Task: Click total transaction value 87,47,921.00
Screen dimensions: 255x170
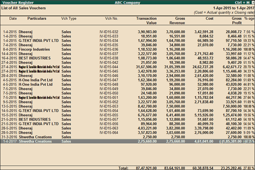Action: coord(146,168)
